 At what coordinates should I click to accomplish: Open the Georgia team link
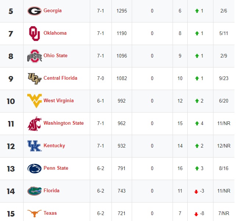click(x=53, y=11)
